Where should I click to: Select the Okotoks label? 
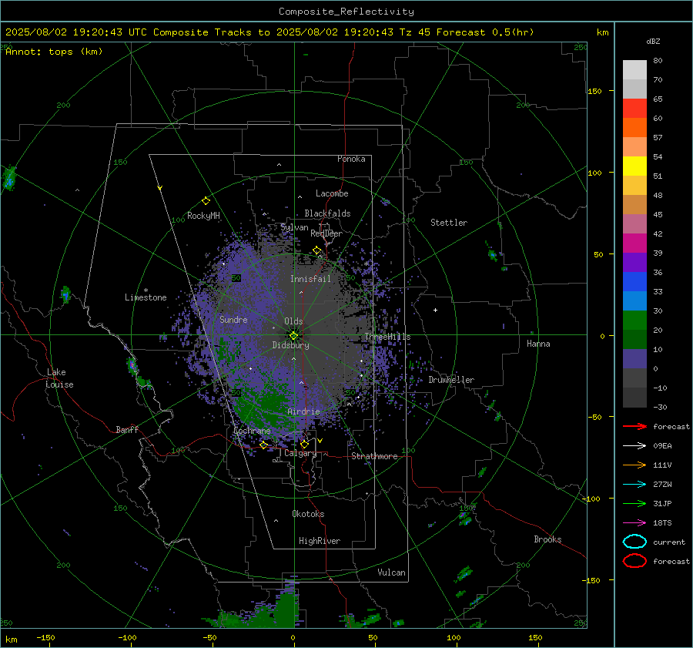[x=308, y=514]
